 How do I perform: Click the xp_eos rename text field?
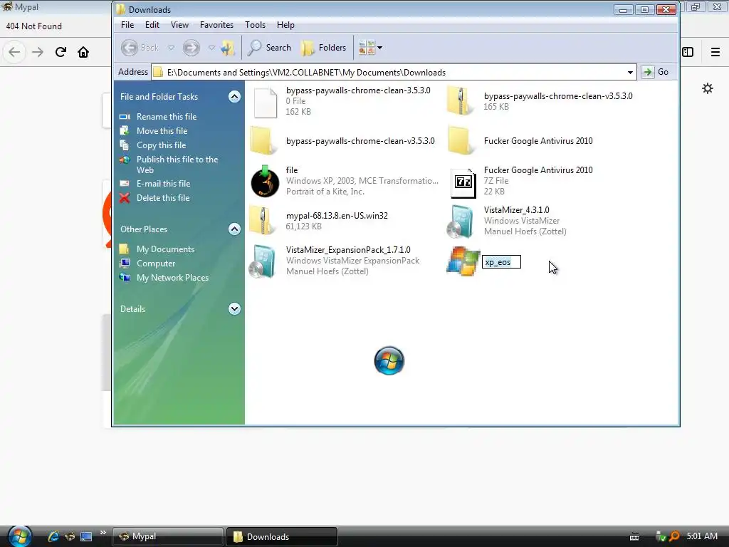tap(501, 262)
